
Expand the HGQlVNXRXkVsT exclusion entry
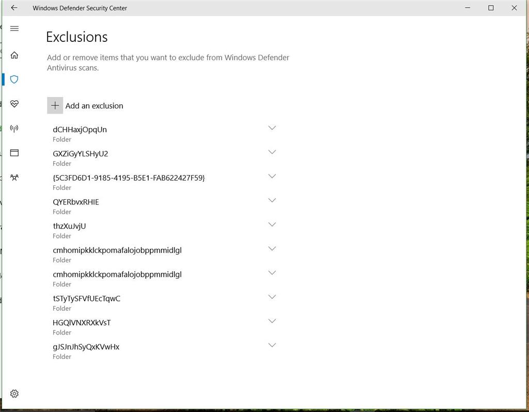[272, 321]
